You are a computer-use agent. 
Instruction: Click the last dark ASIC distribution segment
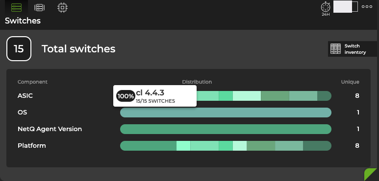[324, 96]
